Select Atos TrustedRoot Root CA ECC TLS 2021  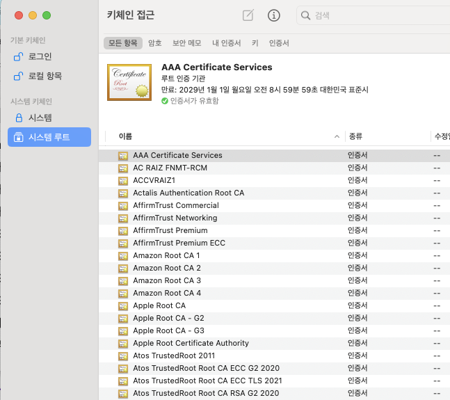click(x=207, y=381)
